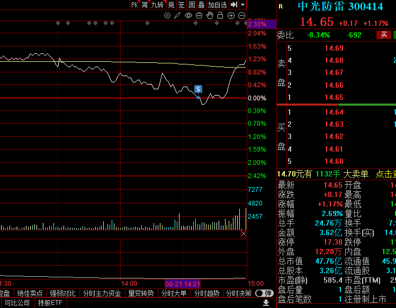This screenshot has height=308, width=396.
Task: Click the 外盘 value 12.20万
Action: tap(329, 252)
